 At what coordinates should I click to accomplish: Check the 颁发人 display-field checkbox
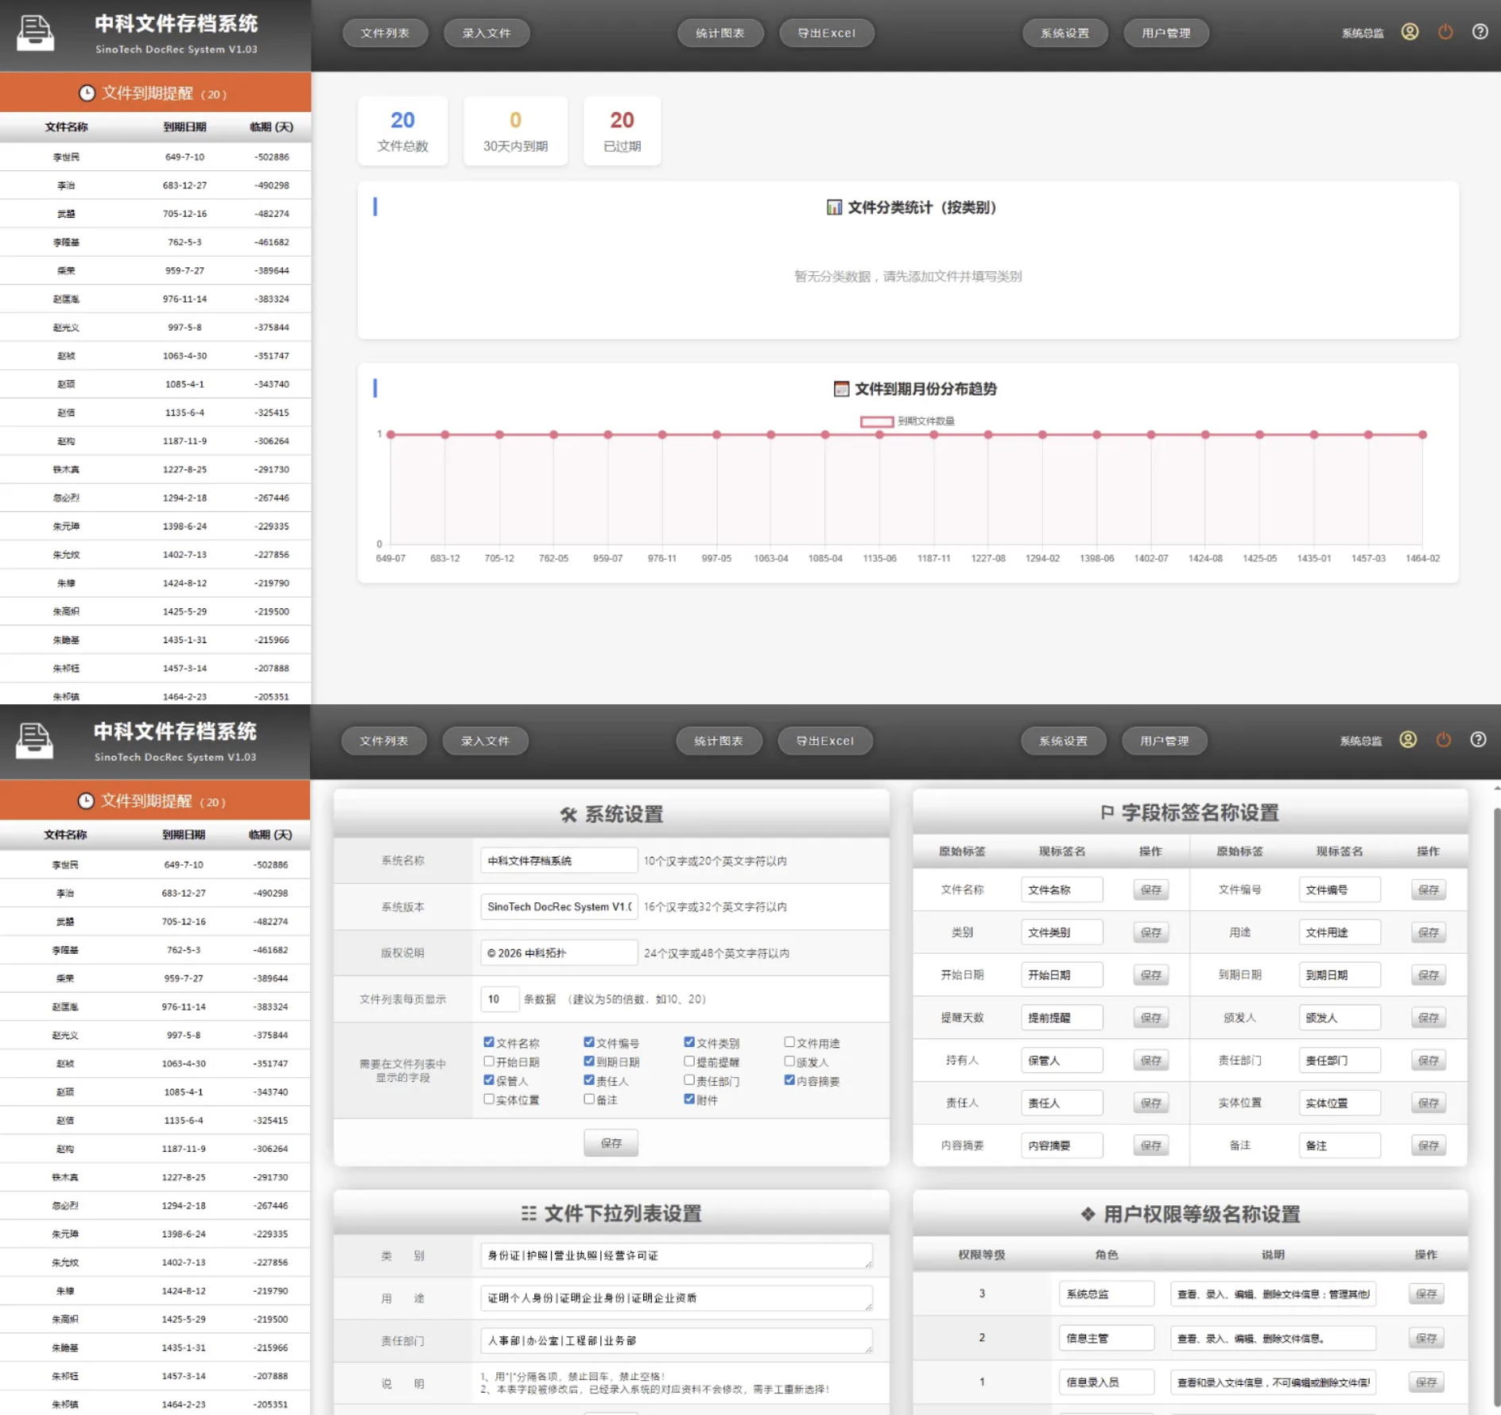coord(789,1060)
